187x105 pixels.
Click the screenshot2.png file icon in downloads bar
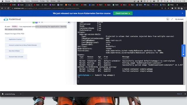pos(3,94)
